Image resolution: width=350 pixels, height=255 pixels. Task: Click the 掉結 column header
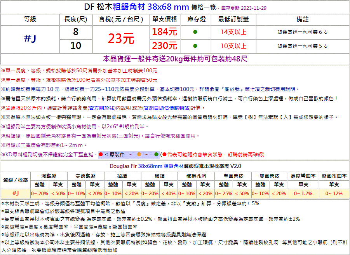pyautogui.click(x=122, y=176)
